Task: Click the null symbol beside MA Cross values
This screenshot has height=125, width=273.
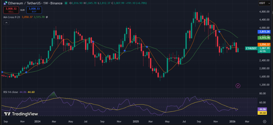Action: [47, 17]
